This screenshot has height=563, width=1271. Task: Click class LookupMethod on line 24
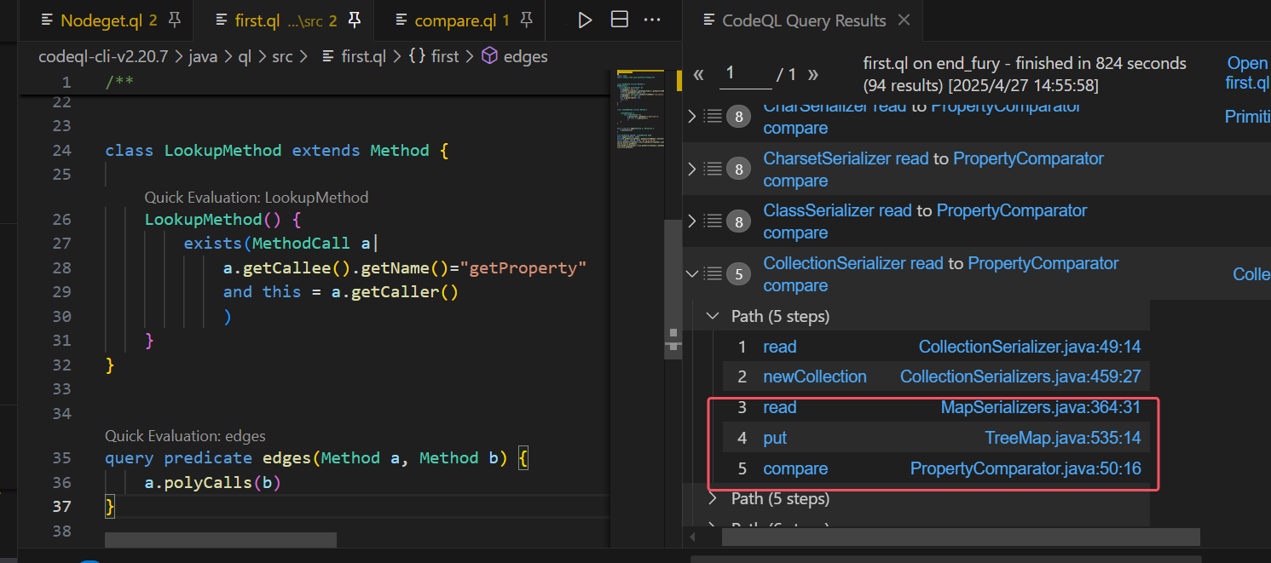pyautogui.click(x=194, y=151)
